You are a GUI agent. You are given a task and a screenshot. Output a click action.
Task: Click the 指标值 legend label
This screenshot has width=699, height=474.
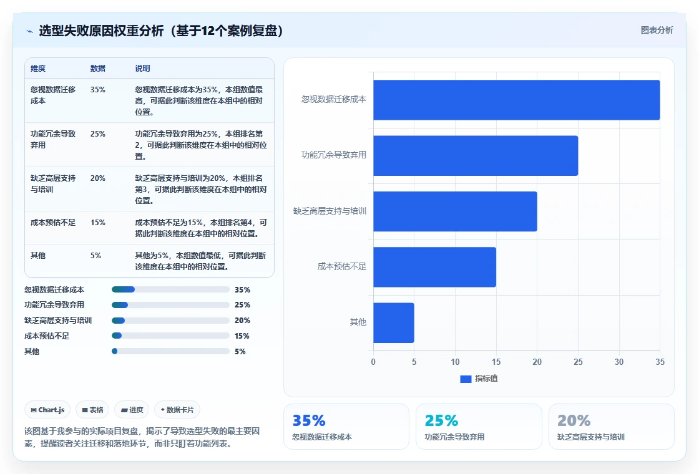486,379
